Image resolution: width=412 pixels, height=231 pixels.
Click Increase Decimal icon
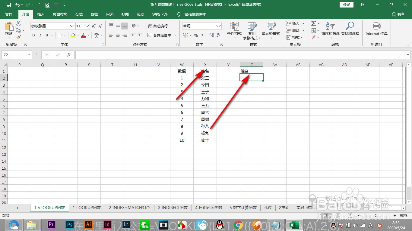pos(211,35)
